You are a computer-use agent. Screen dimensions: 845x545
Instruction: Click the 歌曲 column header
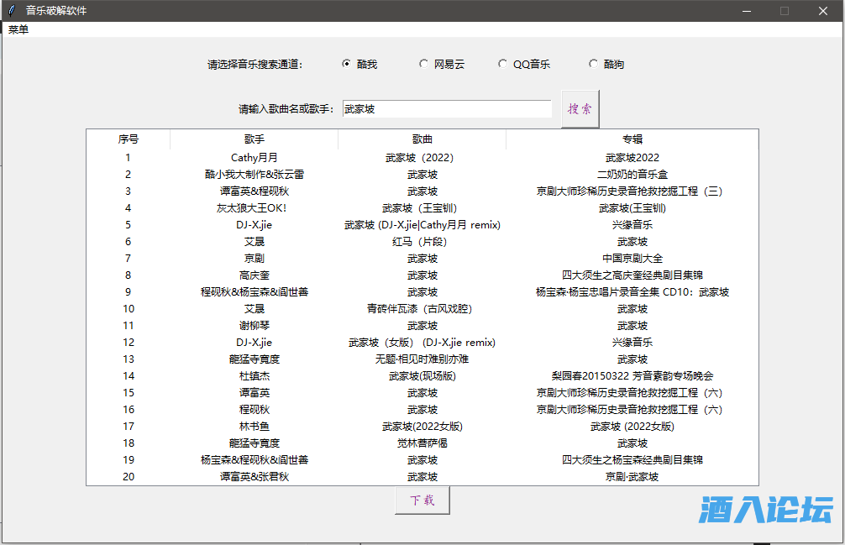click(x=422, y=139)
